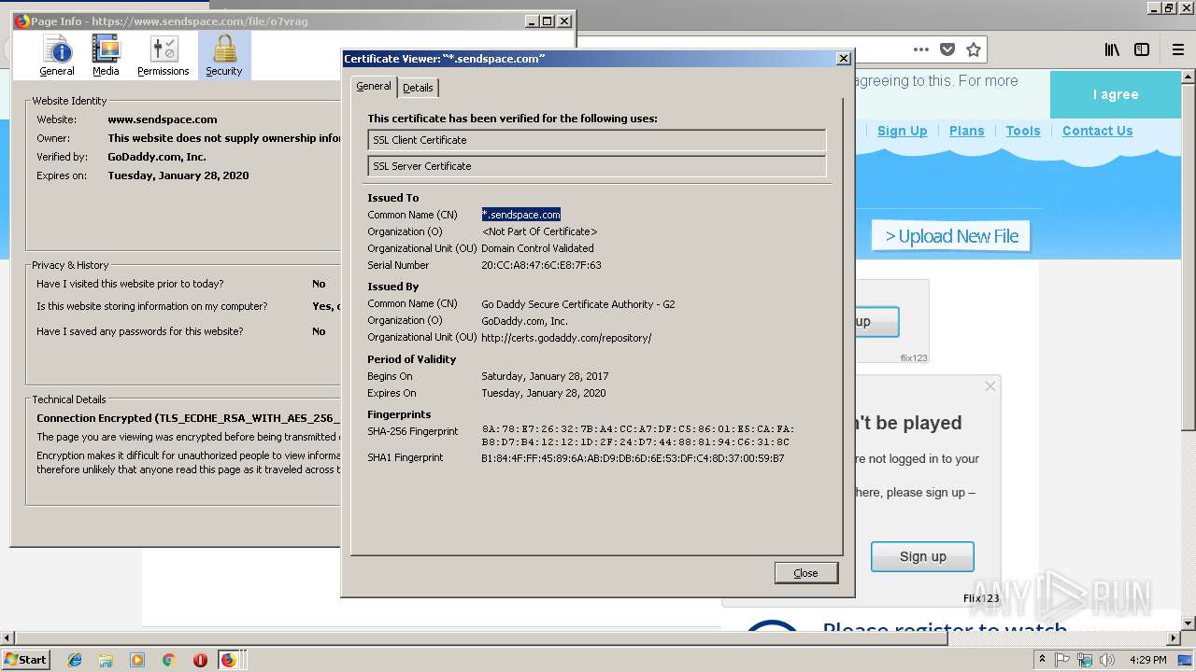Open the volume control in system tray
Screen dimensions: 1196x672
[x=1108, y=660]
